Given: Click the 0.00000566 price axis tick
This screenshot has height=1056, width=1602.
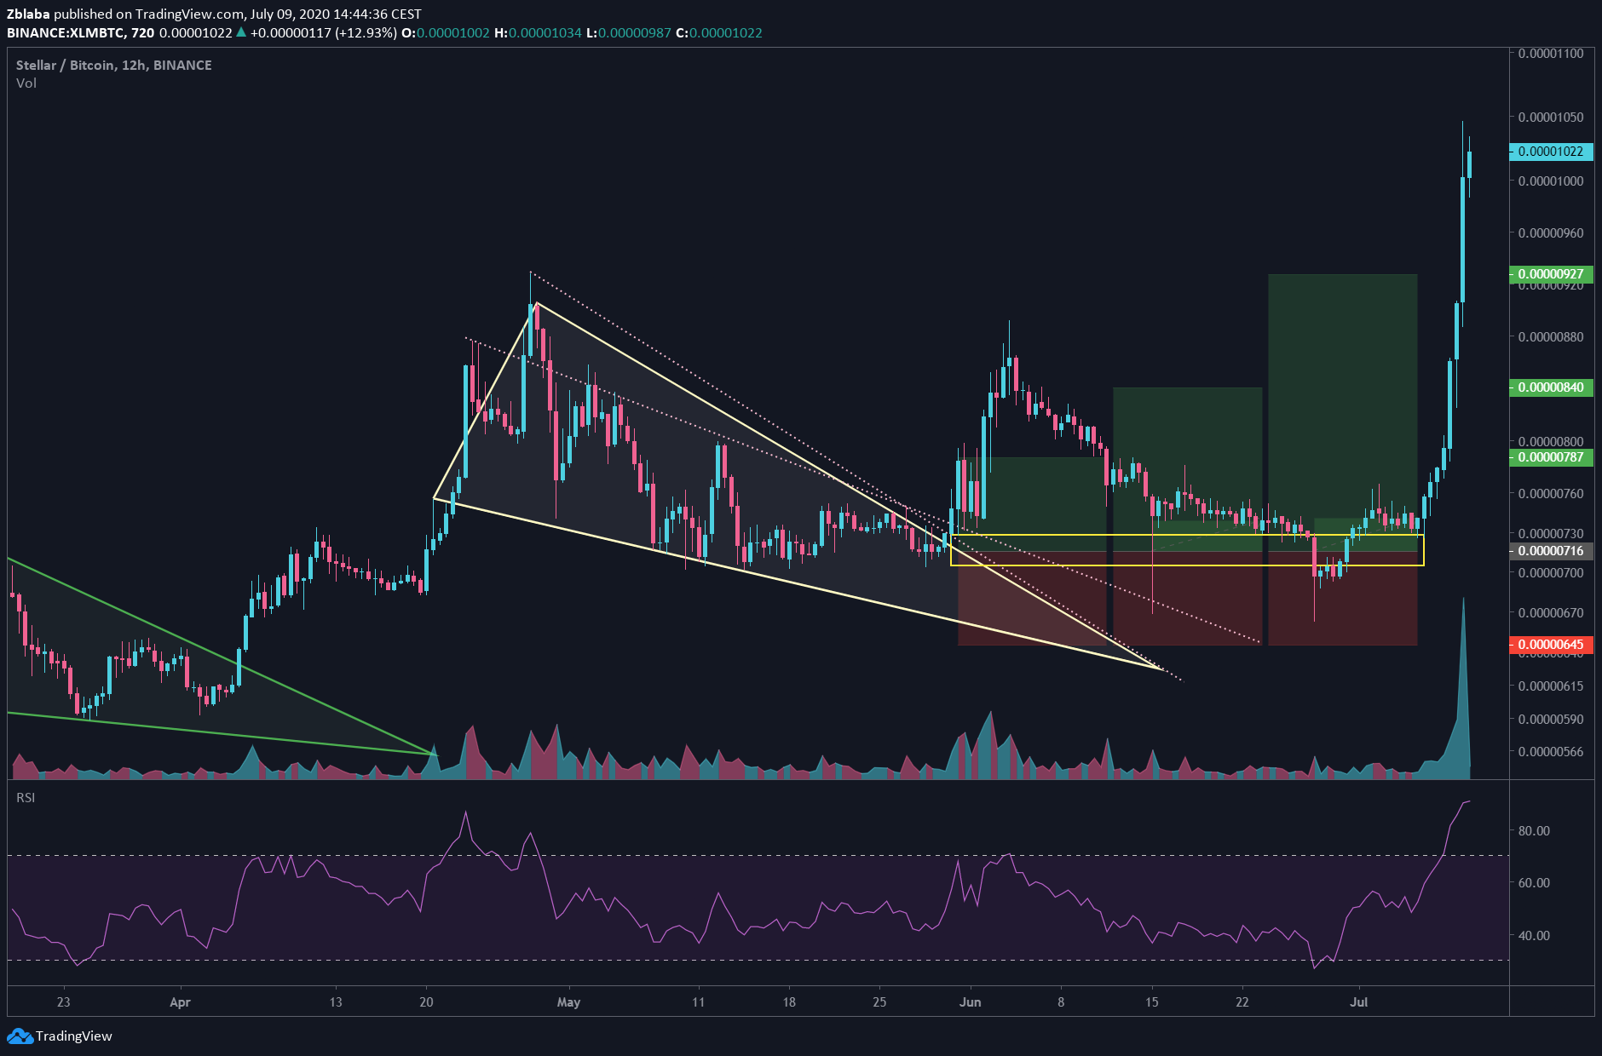Looking at the screenshot, I should coord(1551,751).
